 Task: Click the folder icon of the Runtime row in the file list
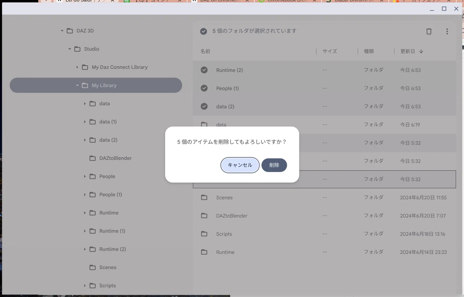pyautogui.click(x=204, y=252)
